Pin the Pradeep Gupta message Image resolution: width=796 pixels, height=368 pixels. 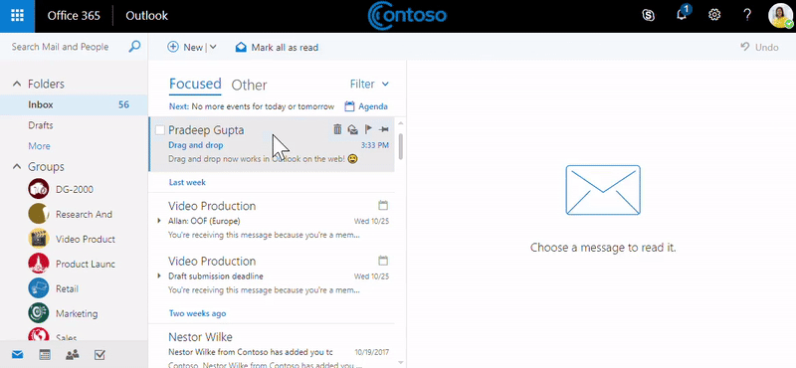384,130
